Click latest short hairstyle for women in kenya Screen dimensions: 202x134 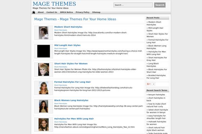[x=157, y=111]
